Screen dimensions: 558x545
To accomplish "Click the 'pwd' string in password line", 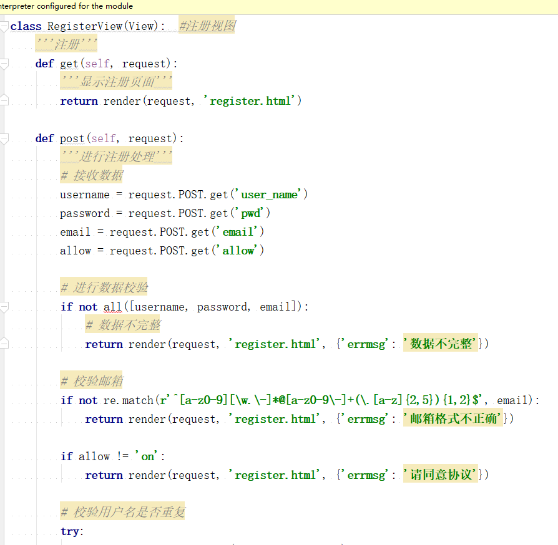I will pos(250,213).
